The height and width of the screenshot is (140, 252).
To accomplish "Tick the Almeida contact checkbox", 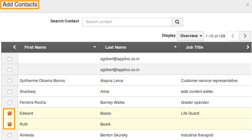I will 10,135.
